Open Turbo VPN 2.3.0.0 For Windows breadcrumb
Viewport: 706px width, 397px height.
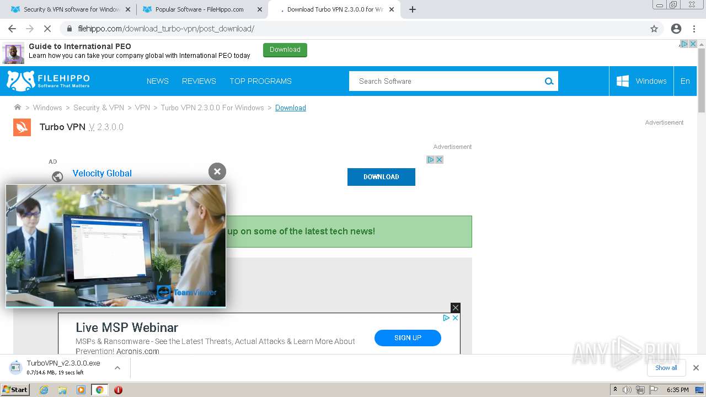pos(212,108)
